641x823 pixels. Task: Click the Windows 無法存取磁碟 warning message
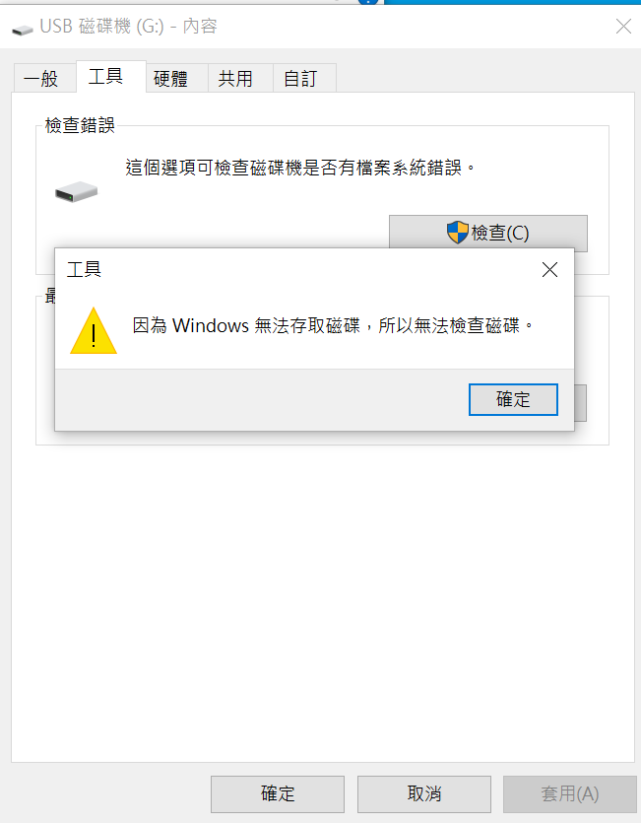coord(333,325)
